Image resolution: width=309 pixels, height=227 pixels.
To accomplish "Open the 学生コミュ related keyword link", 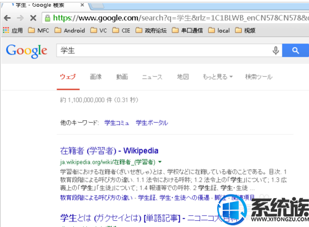I will coord(117,123).
